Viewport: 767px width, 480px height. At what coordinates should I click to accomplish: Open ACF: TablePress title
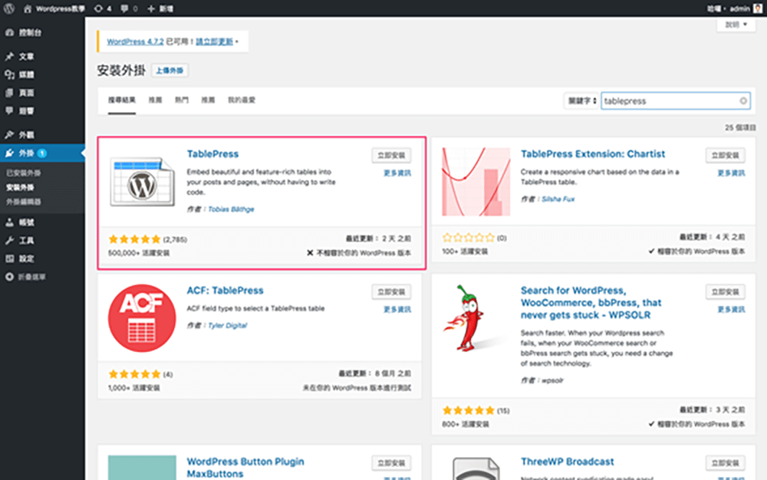pos(225,291)
